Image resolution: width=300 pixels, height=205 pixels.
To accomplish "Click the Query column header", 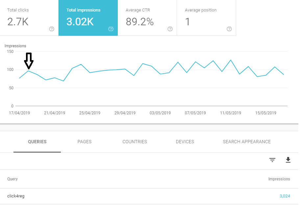I will pos(12,179).
